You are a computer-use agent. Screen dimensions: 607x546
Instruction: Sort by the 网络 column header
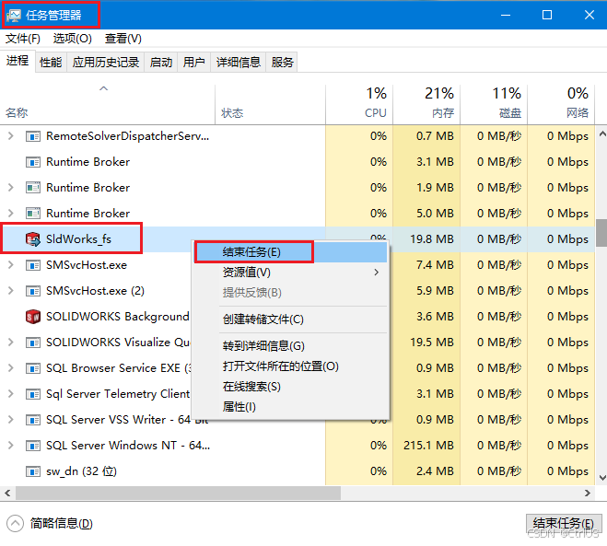tap(561, 104)
